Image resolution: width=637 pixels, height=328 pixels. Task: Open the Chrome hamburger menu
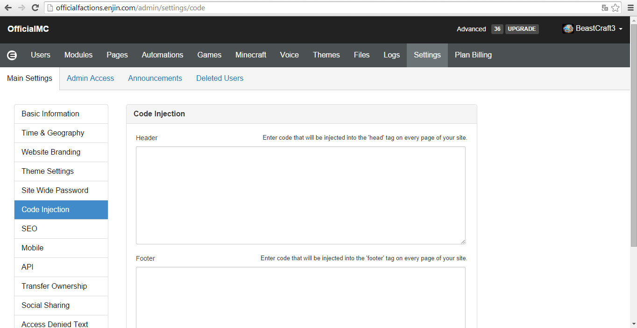coord(630,7)
